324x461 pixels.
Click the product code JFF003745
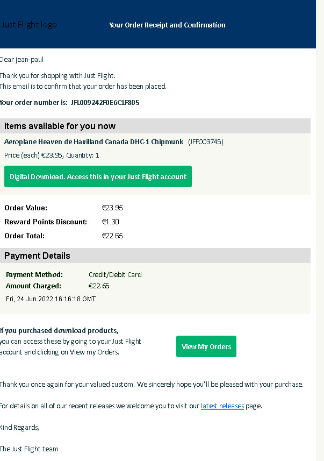(206, 141)
